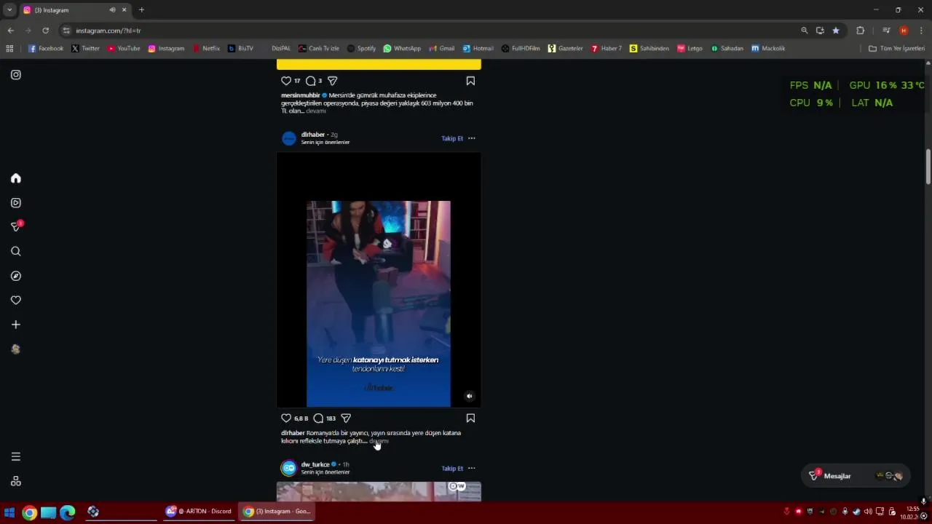Unmute the dirhaber video
Screen dimensions: 932x524
point(470,396)
